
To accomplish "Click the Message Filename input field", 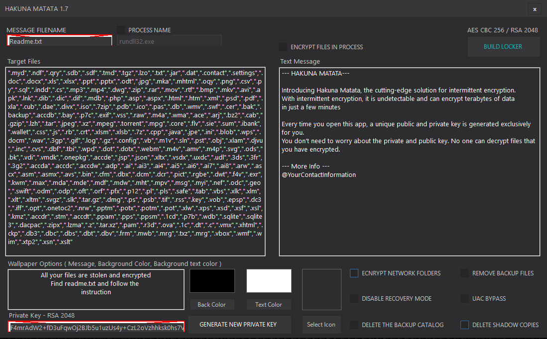I will [59, 41].
